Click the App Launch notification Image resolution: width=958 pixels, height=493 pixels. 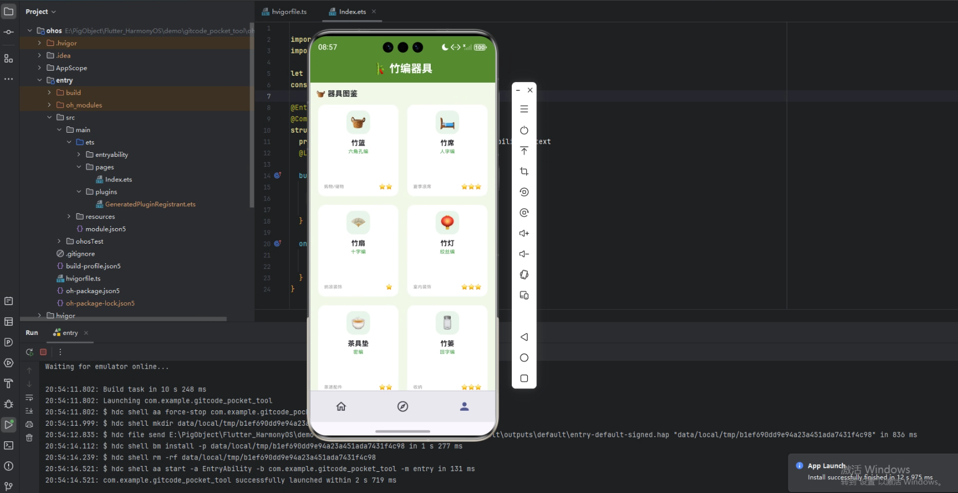(x=873, y=472)
